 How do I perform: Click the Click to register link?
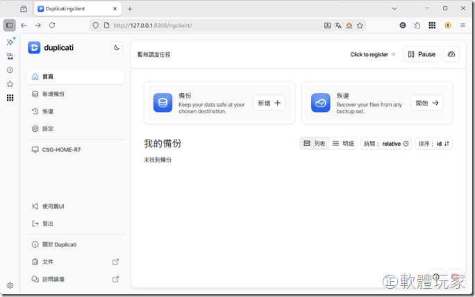369,54
